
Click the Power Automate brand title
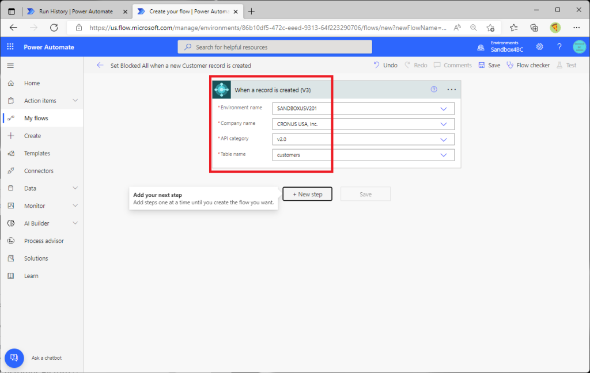coord(49,47)
